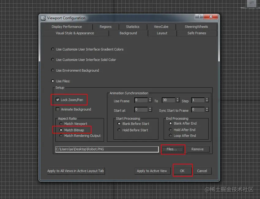Open the SteeringWheels tab
Screen dimensions: 260x199
(x=196, y=27)
